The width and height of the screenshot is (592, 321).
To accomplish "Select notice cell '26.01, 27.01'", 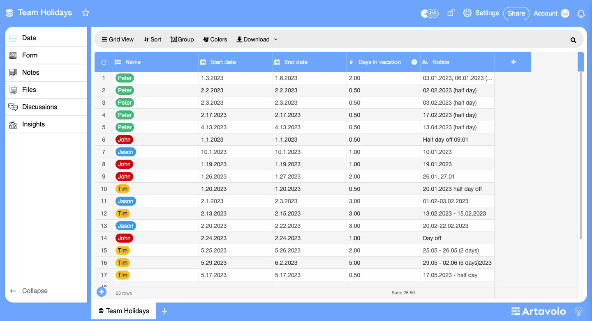I will (x=457, y=177).
